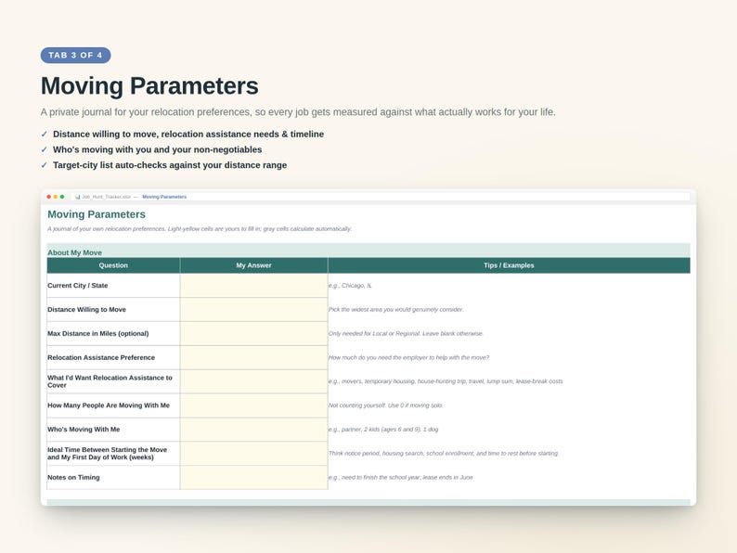
Task: Click tip listing movers, temporary housing, house-hunting trip
Action: 446,381
